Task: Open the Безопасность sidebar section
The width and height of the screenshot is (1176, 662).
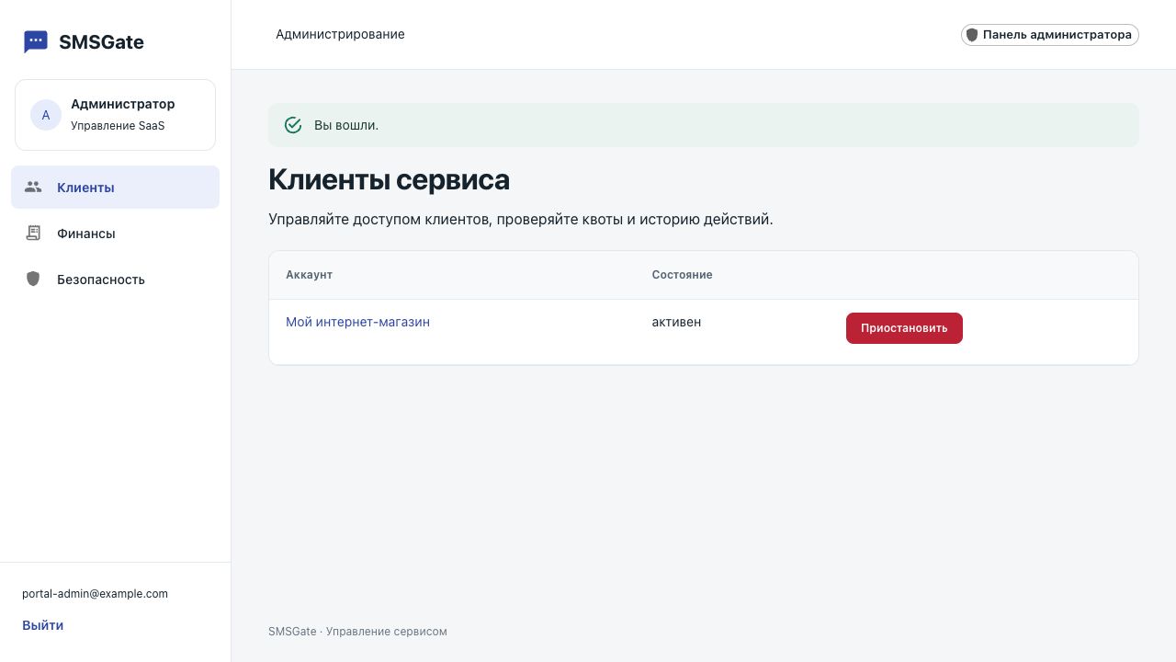Action: (x=115, y=280)
